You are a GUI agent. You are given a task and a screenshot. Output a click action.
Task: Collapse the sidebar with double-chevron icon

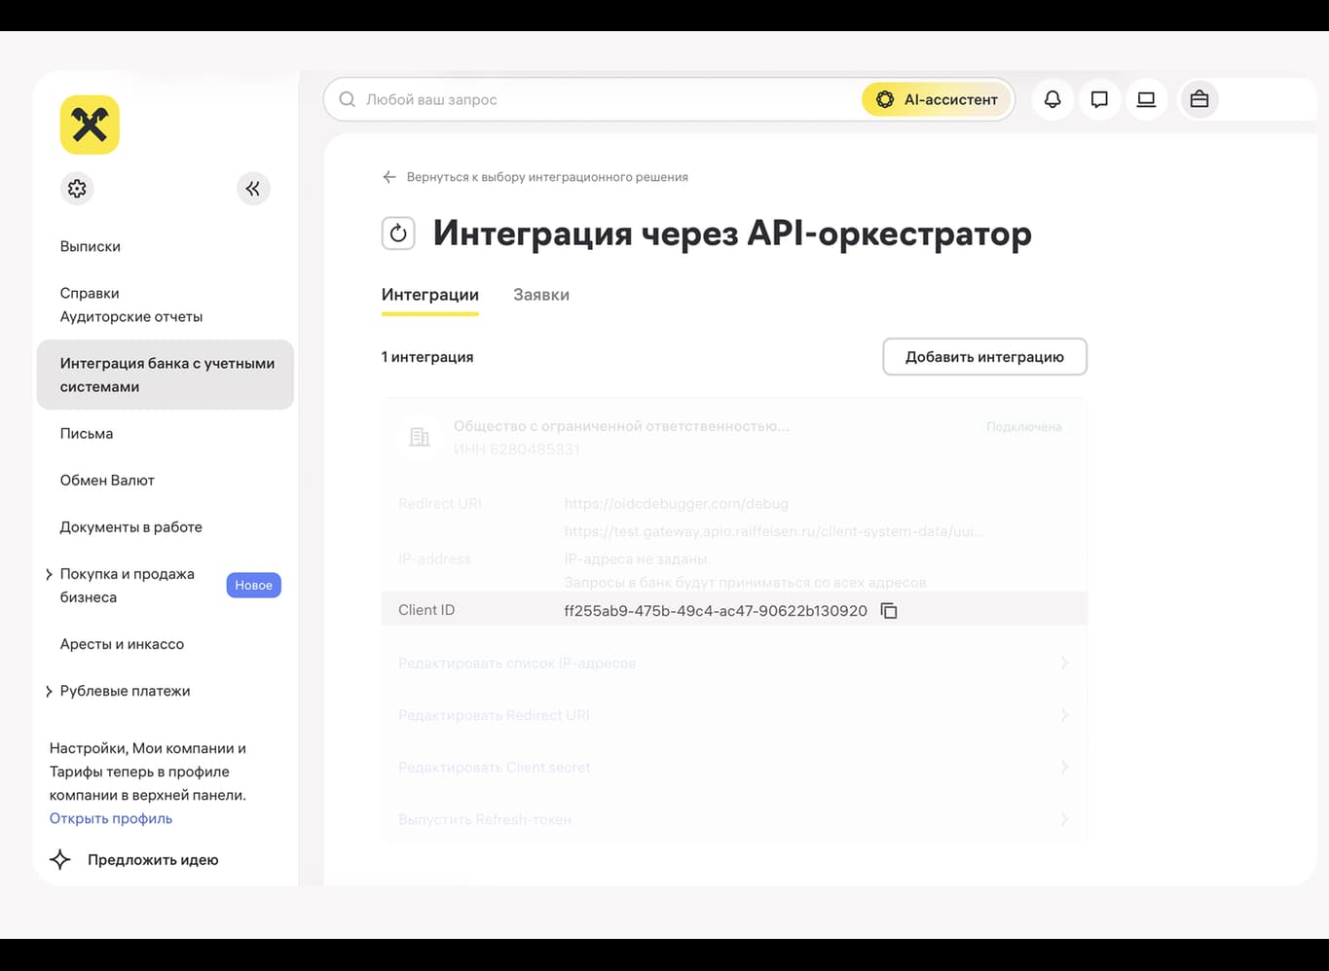253,188
